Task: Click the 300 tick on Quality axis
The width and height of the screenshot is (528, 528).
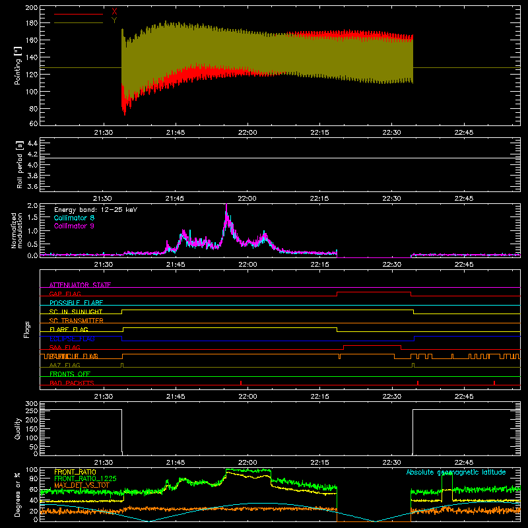Action: click(x=32, y=404)
